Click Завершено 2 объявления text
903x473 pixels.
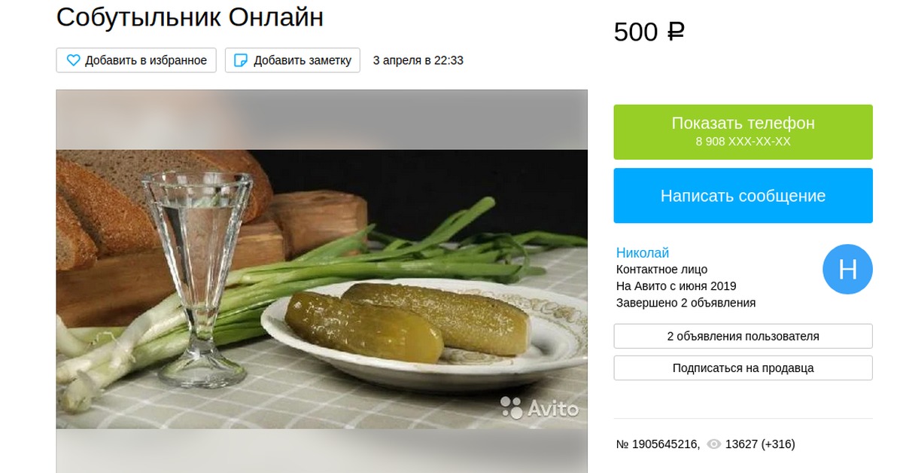click(686, 303)
